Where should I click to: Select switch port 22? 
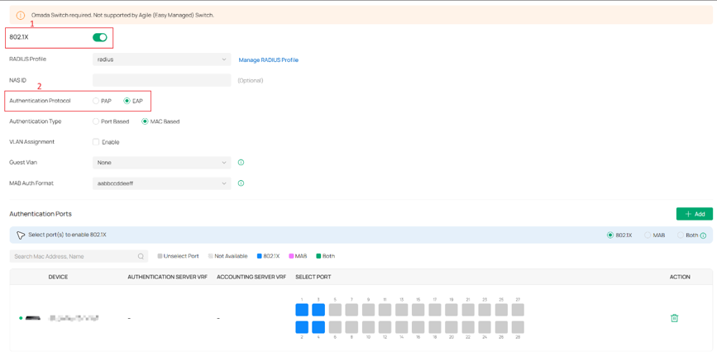[x=468, y=327]
